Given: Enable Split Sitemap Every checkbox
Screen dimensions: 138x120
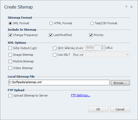Looking at the screenshot, I should 54,48.
